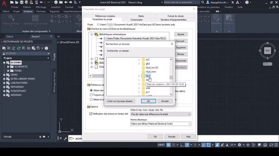Collapse the Bibliothèques schématiques tree node
The image size is (279, 156).
pos(92,34)
